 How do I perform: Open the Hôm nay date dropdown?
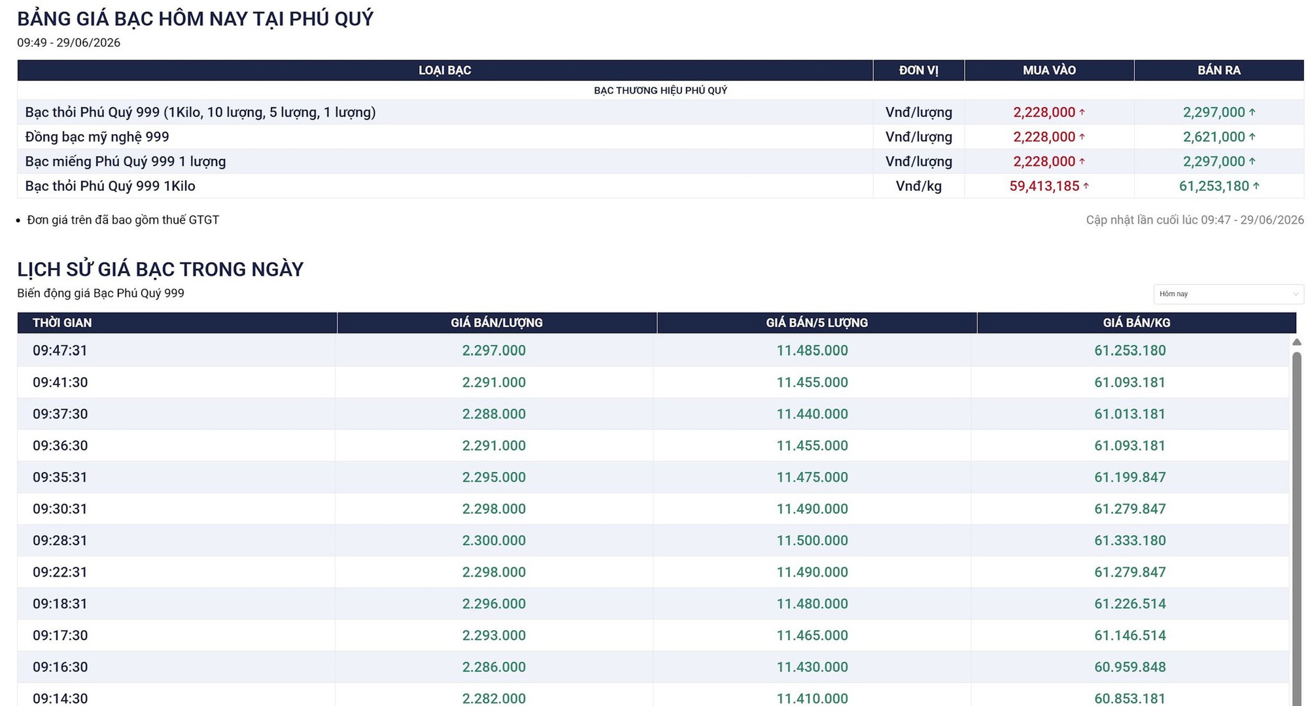pos(1228,294)
